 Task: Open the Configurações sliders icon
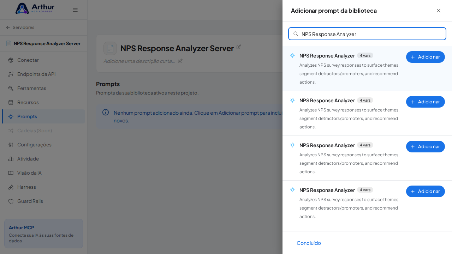11,145
